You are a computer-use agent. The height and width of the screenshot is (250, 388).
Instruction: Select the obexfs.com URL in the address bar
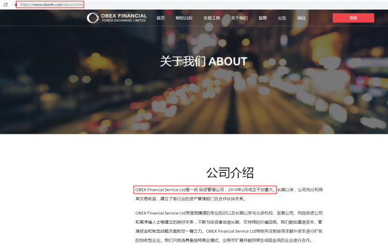(52, 4)
